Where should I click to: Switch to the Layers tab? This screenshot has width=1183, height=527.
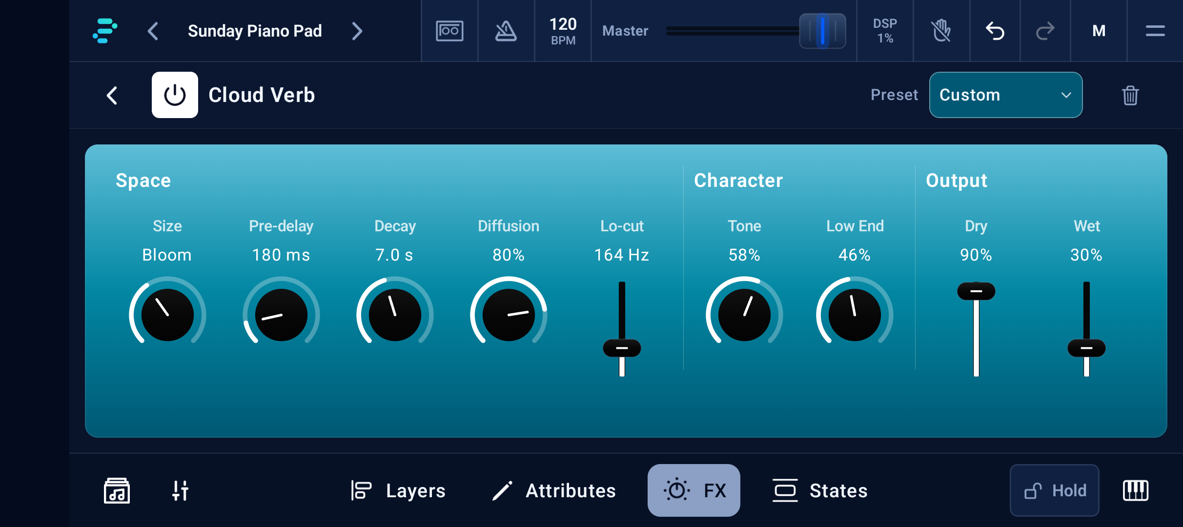(397, 490)
